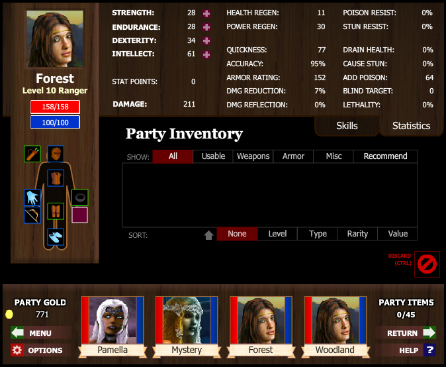Click the large Forest character portrait
Viewport: 446px width, 367px height.
[x=55, y=38]
